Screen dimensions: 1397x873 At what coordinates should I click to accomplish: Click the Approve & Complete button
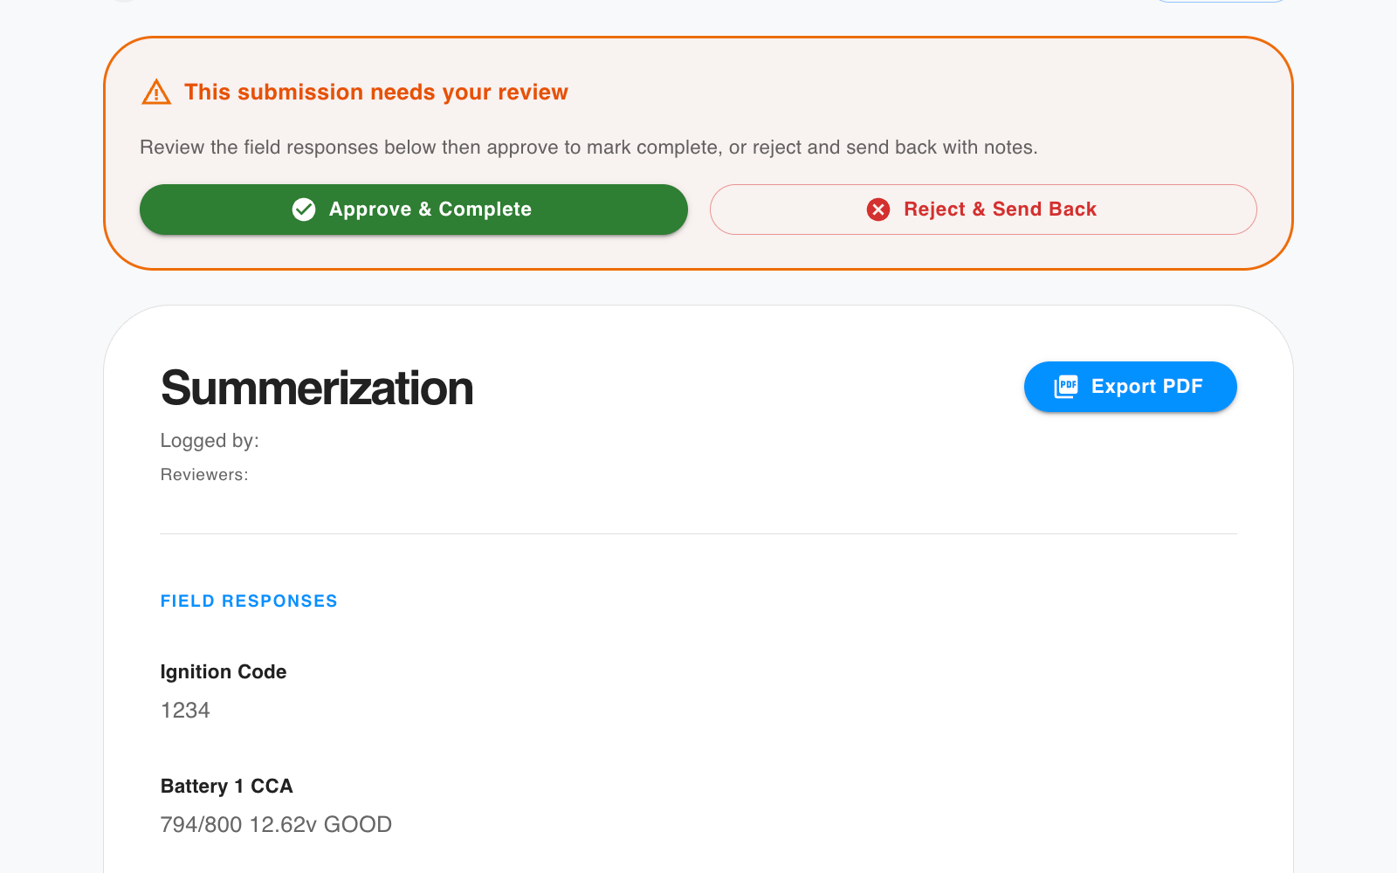click(x=414, y=210)
